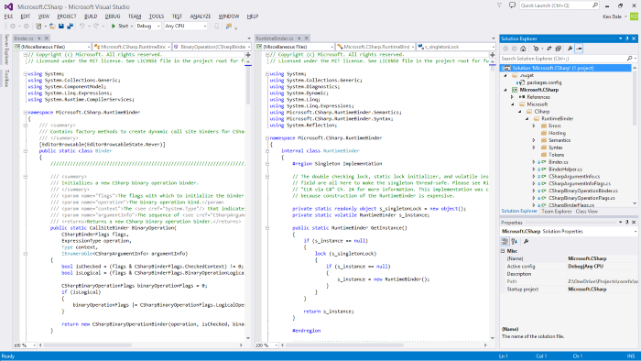Click the Pending Changes Filter icon
This screenshot has height=361, width=641.
[x=536, y=49]
